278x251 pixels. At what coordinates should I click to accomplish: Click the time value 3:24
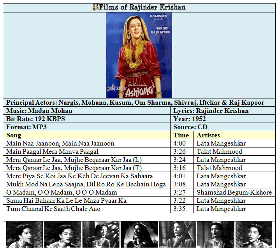click(x=179, y=160)
